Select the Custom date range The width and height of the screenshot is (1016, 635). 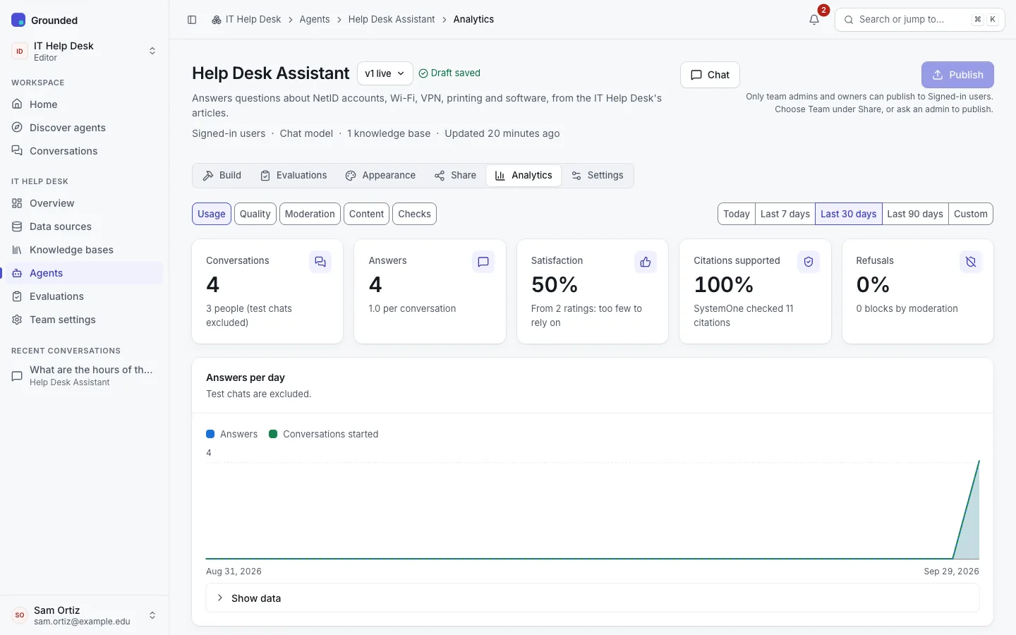[x=971, y=214]
